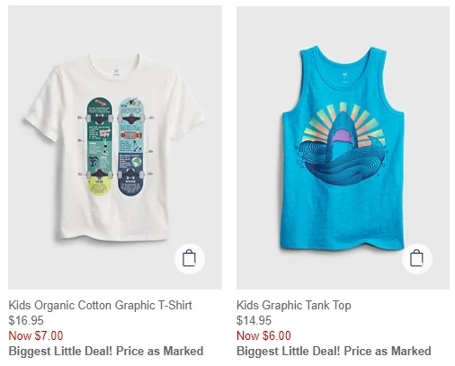Click the left sleeve of the white T-shirt
The height and width of the screenshot is (366, 455).
[x=40, y=112]
